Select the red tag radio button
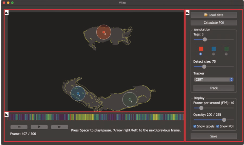 click(x=201, y=54)
